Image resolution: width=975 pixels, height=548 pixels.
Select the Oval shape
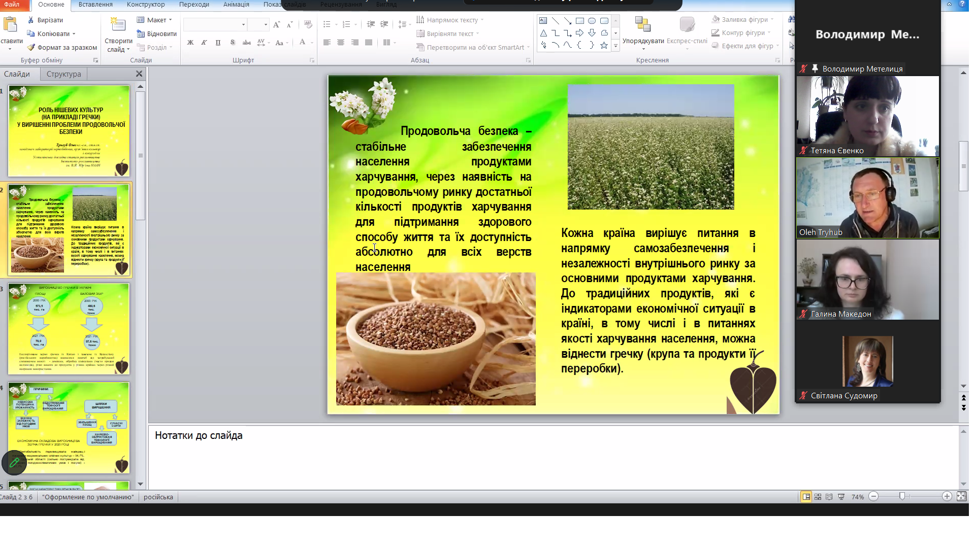pos(592,21)
